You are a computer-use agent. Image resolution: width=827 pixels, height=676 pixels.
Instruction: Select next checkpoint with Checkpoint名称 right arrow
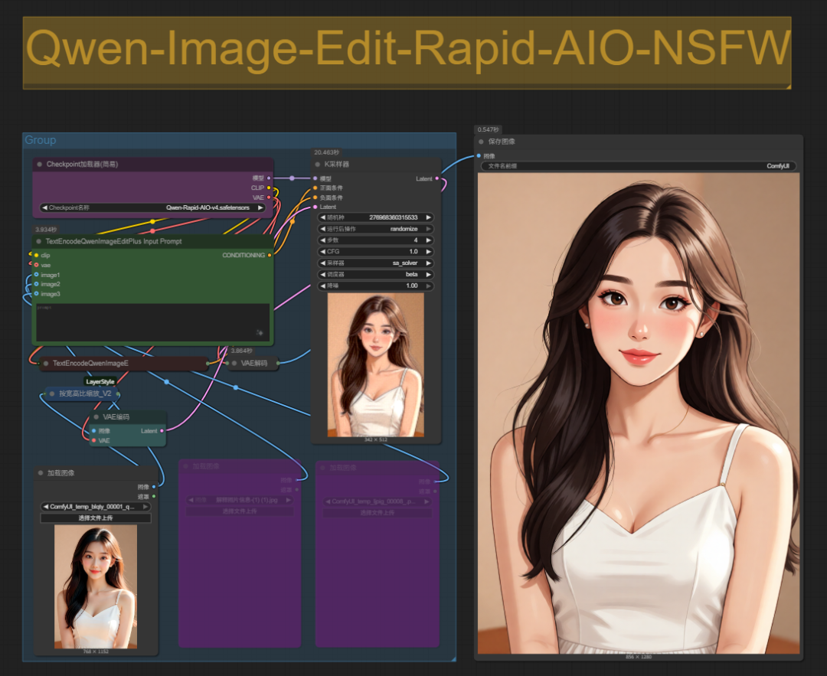tap(260, 207)
